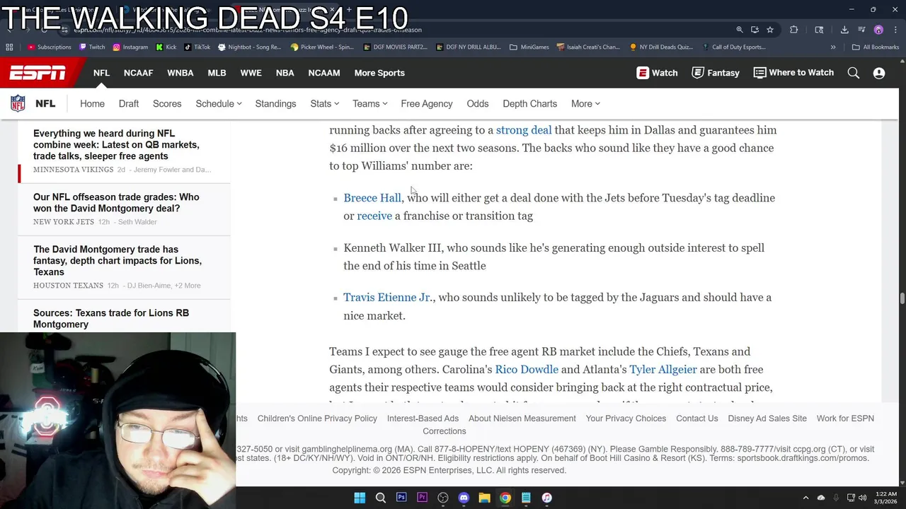
Task: Open the More Sports menu
Action: [x=379, y=73]
